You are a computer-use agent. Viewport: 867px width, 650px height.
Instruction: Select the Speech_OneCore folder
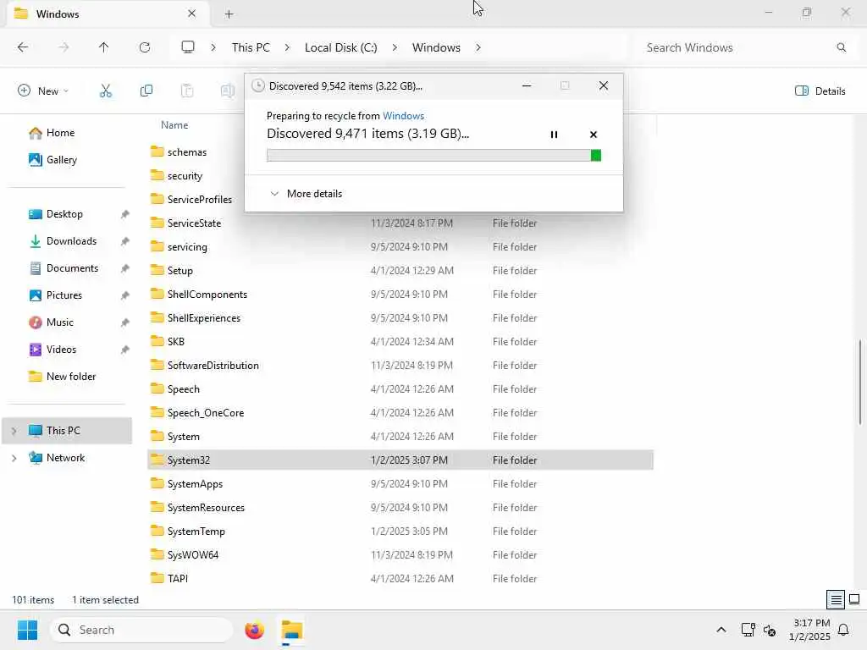pos(400,413)
